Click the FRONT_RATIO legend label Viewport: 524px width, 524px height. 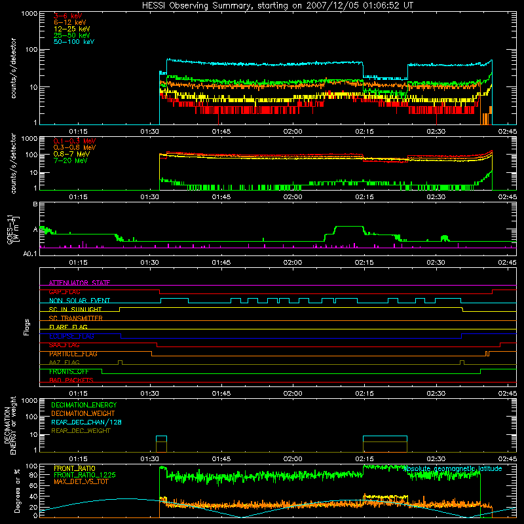(x=75, y=468)
